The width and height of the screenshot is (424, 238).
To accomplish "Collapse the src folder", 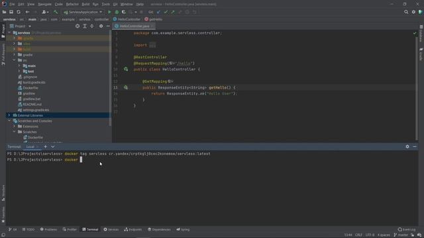I will point(15,60).
